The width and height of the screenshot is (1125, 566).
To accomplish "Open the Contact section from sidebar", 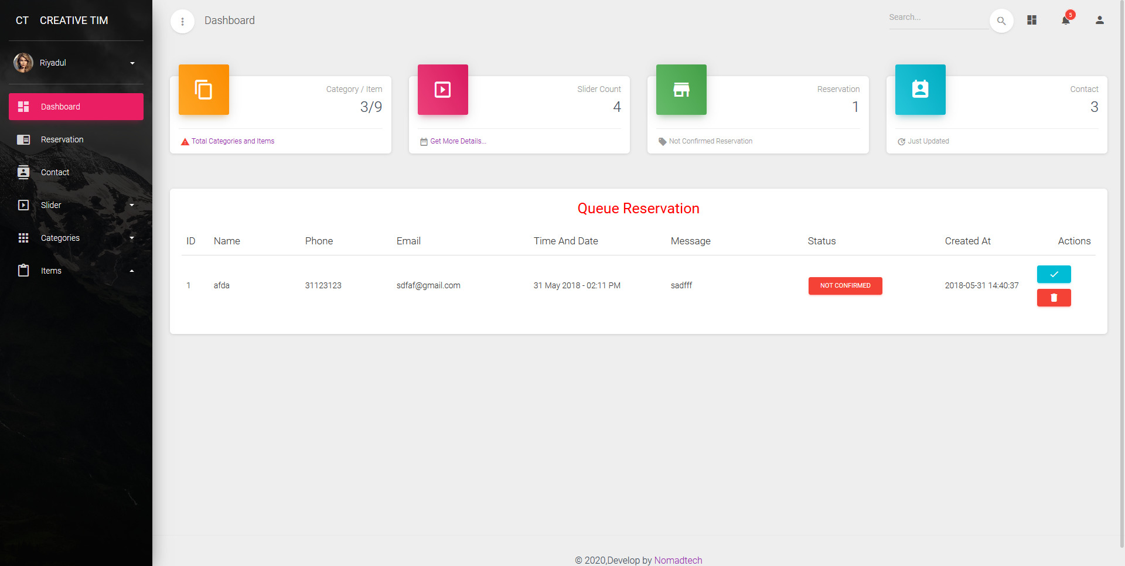I will 76,172.
